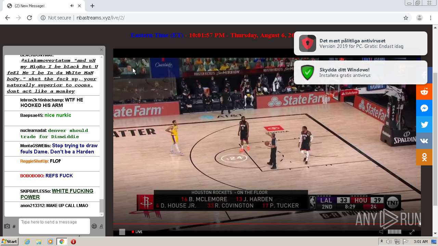Open Opera browser from taskbar

pos(73,242)
